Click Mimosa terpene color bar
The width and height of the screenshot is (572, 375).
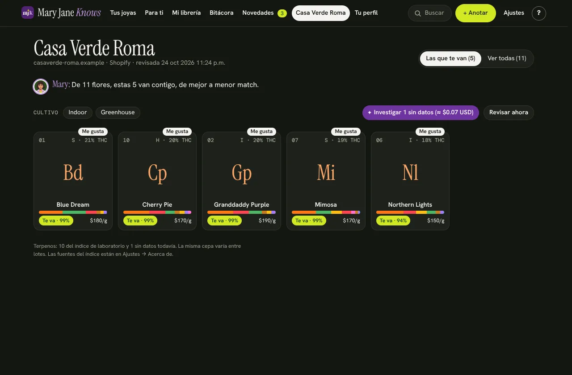click(326, 212)
